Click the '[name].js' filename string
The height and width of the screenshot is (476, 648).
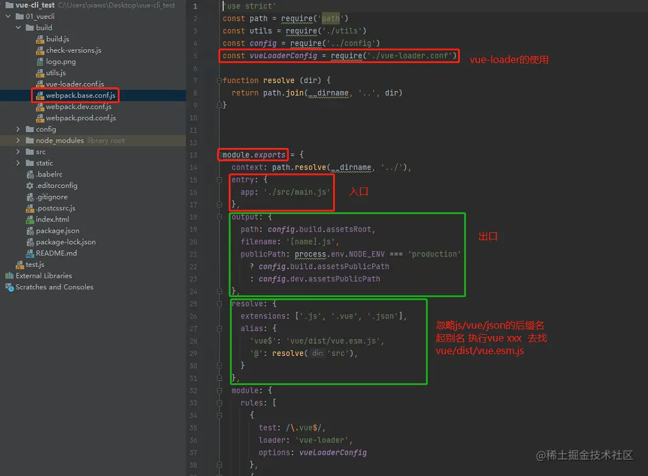click(311, 242)
